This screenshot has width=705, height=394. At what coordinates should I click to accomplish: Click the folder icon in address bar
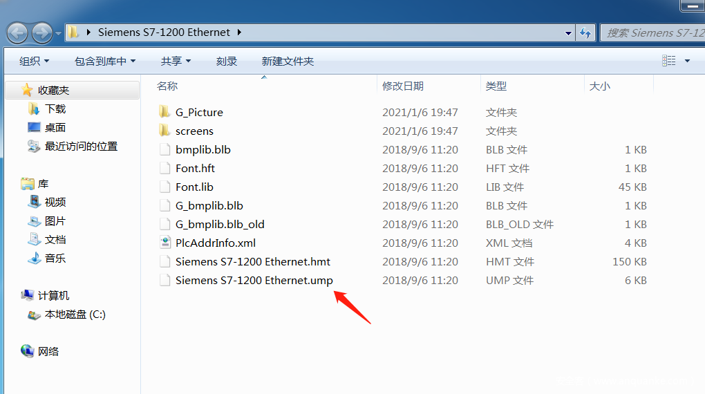[73, 32]
